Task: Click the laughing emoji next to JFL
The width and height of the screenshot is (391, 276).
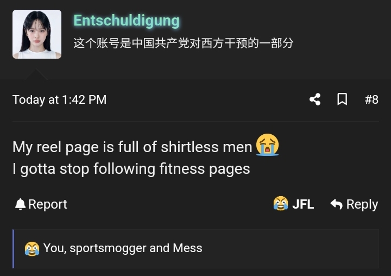Action: click(281, 204)
